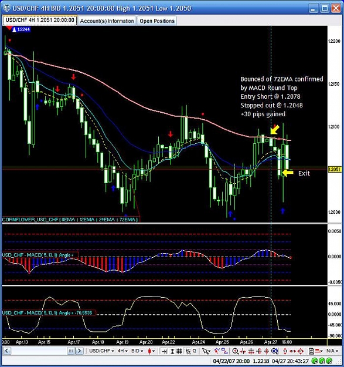Open the USD/CHF currency pair dropdown

101,351
